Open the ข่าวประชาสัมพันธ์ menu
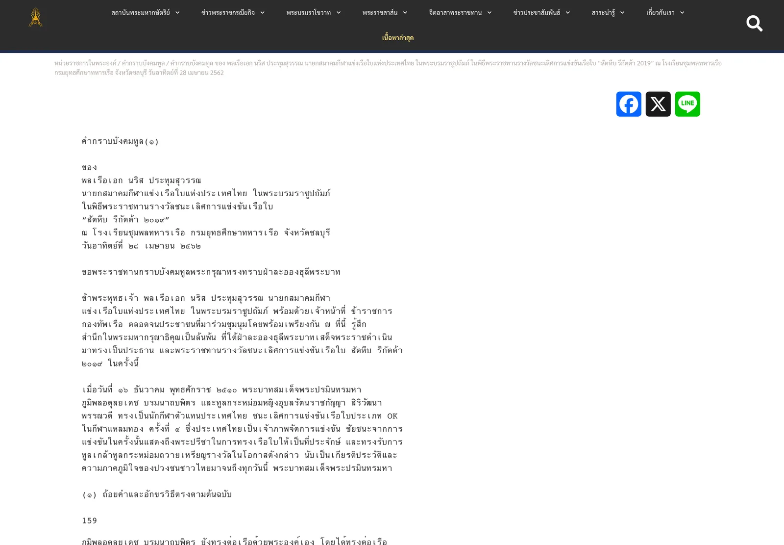 click(x=537, y=13)
